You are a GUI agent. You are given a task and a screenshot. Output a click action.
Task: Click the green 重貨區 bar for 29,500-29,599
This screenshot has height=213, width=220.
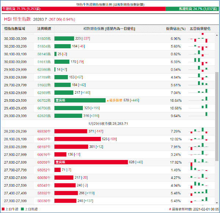(x=80, y=100)
